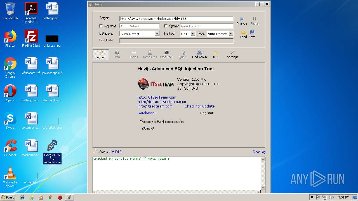Click the Save floppy disk icon
The image size is (358, 201).
(252, 32)
